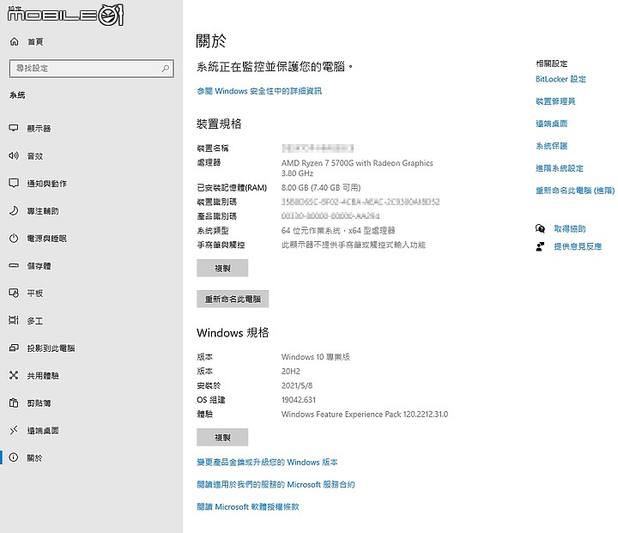Click the Get help (取得協助) chat icon
618x533 pixels.
(x=541, y=228)
